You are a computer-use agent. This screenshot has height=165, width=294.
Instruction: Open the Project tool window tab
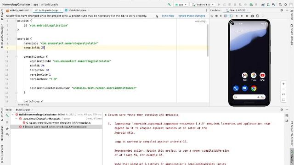2,14
